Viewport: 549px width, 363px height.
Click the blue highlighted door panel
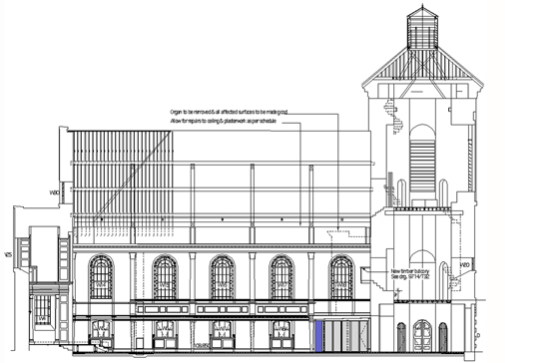[319, 336]
